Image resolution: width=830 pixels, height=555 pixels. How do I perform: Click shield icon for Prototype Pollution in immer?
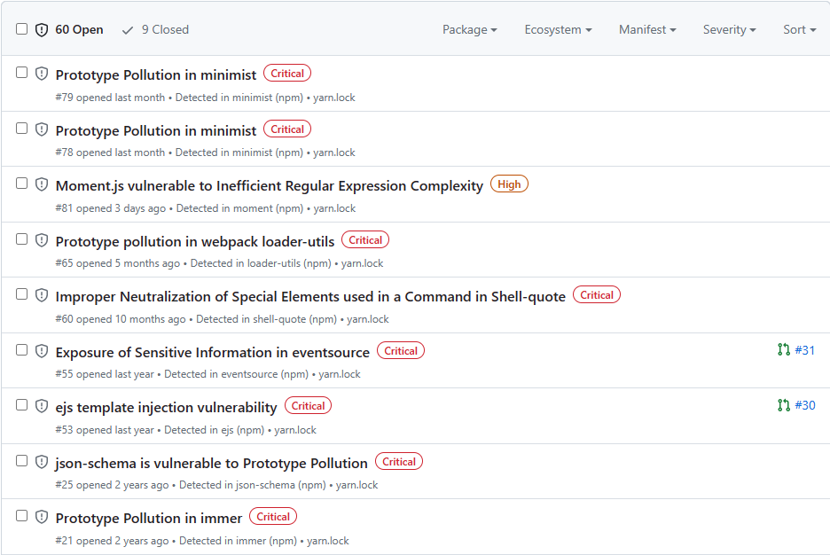[41, 517]
